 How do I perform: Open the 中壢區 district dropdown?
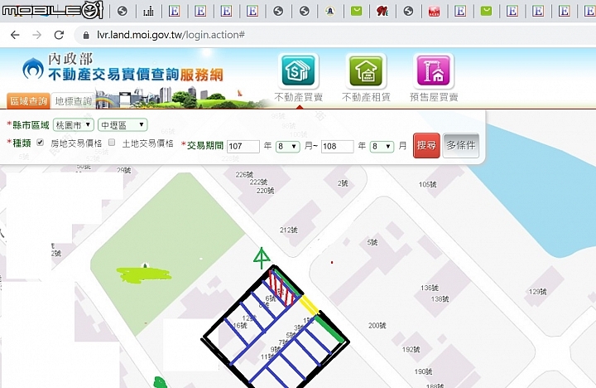point(123,125)
